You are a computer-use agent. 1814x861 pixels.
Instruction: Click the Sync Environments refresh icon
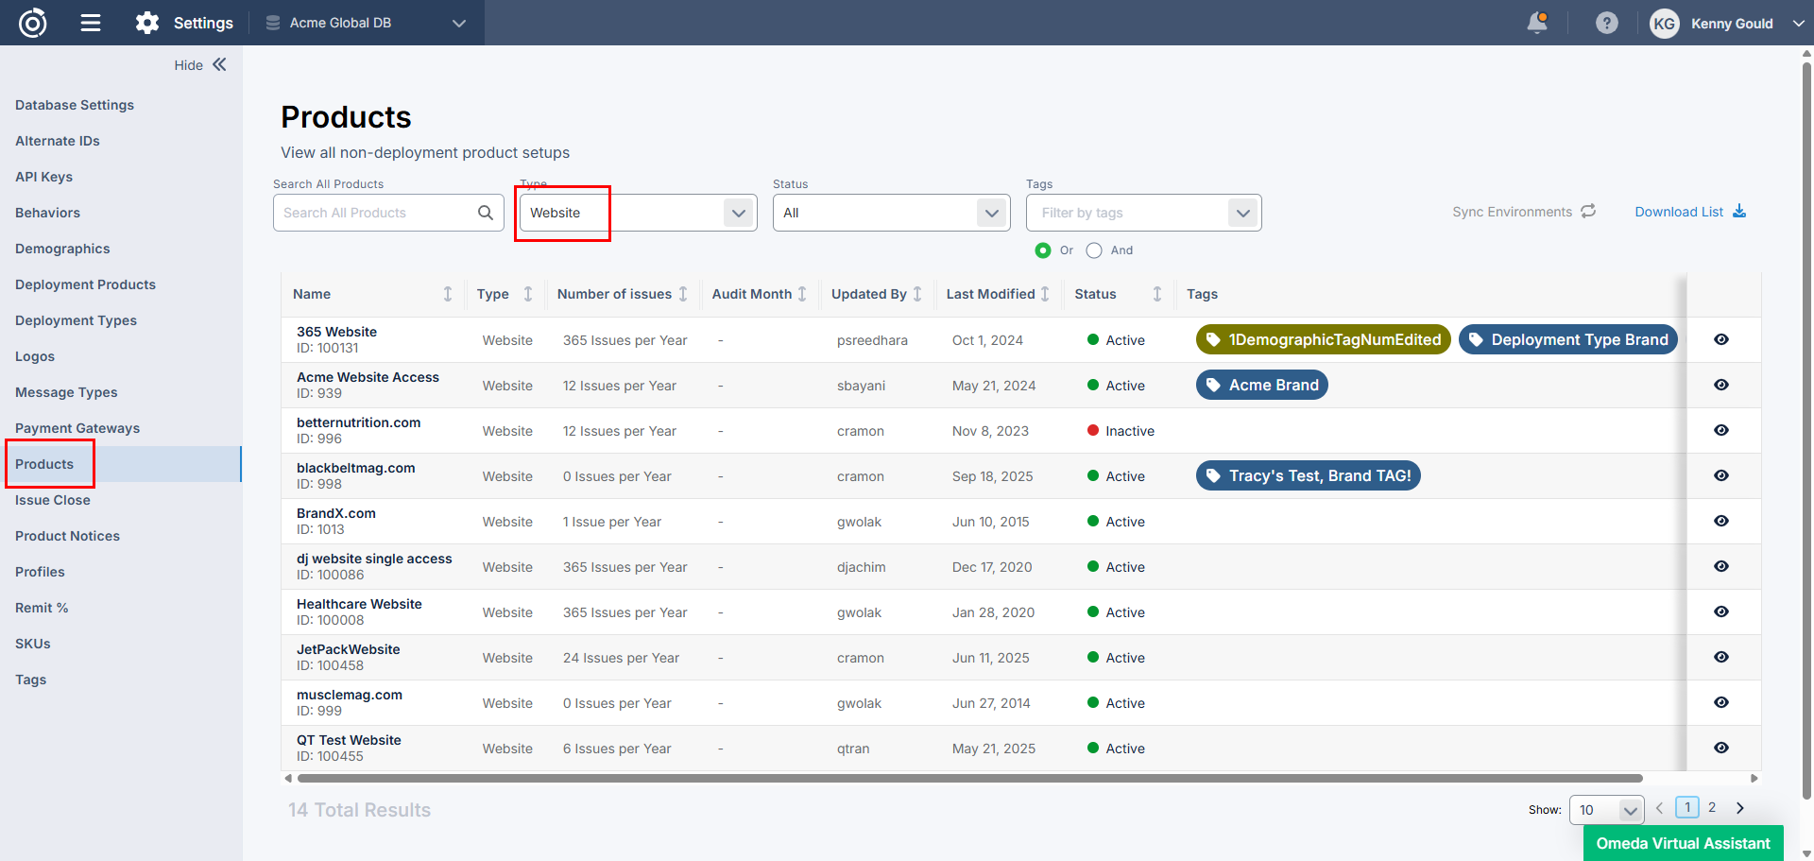tap(1588, 212)
